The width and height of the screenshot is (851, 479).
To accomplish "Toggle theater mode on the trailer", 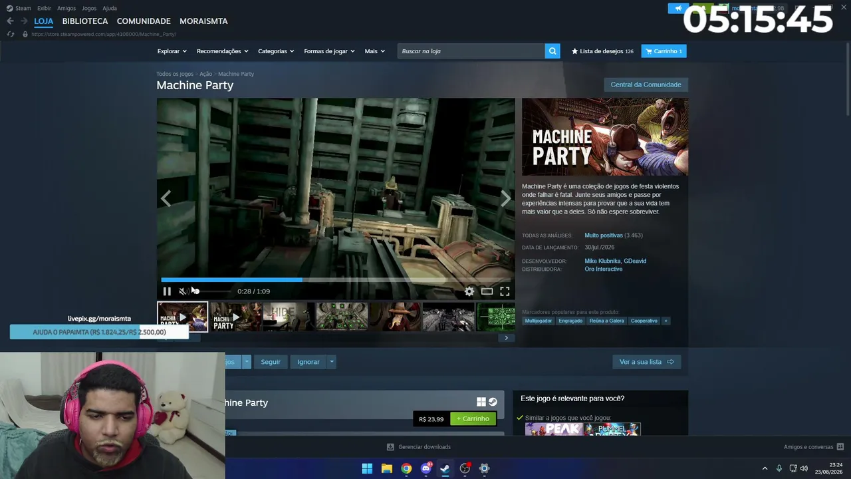I will (487, 291).
